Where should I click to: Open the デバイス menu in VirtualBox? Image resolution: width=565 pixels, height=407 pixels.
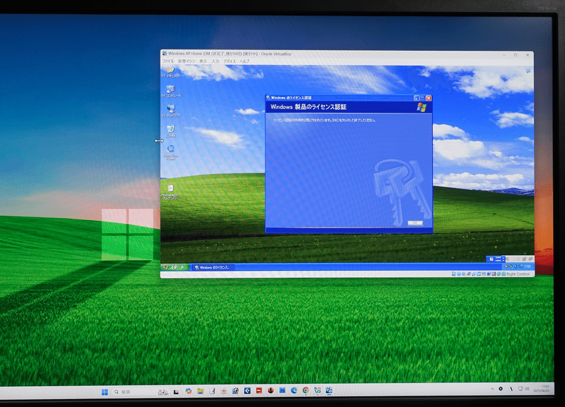229,61
